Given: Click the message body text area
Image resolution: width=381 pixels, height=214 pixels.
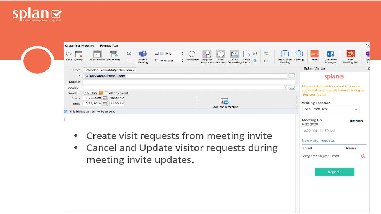Looking at the screenshot, I should [179, 163].
